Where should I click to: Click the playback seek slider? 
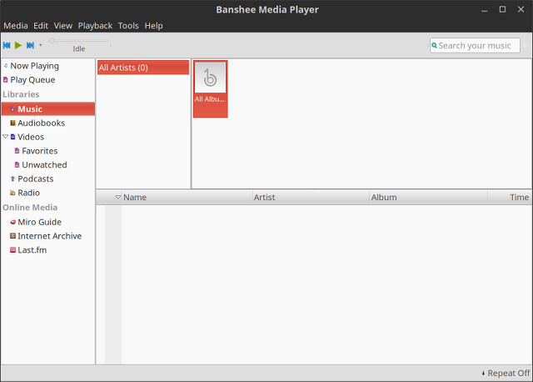point(79,41)
